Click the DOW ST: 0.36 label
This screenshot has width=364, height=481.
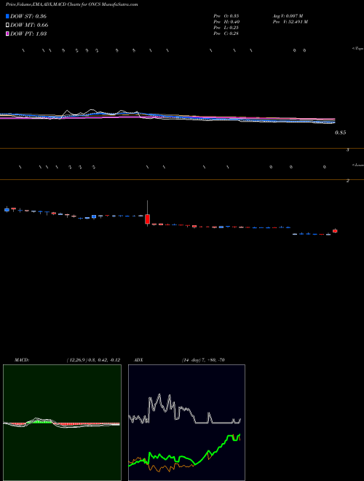[28, 16]
